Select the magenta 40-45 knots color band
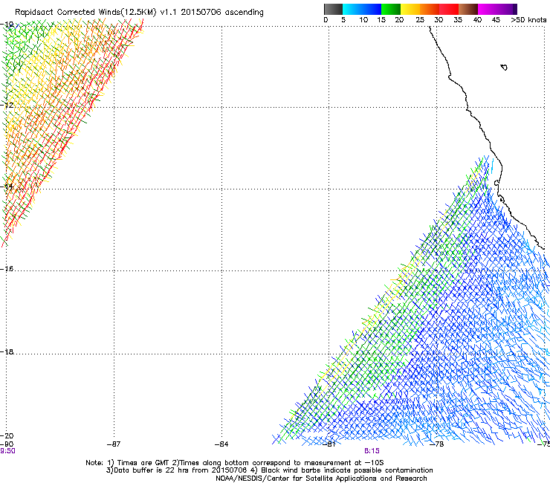Screen dimensions: 550x483 (488, 9)
